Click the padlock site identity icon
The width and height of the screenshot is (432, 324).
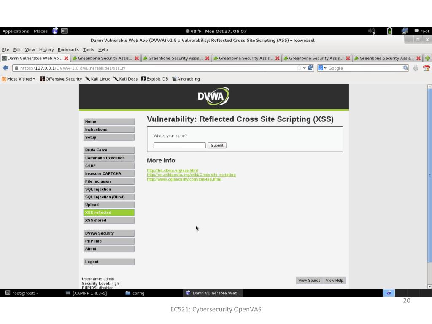click(x=16, y=68)
